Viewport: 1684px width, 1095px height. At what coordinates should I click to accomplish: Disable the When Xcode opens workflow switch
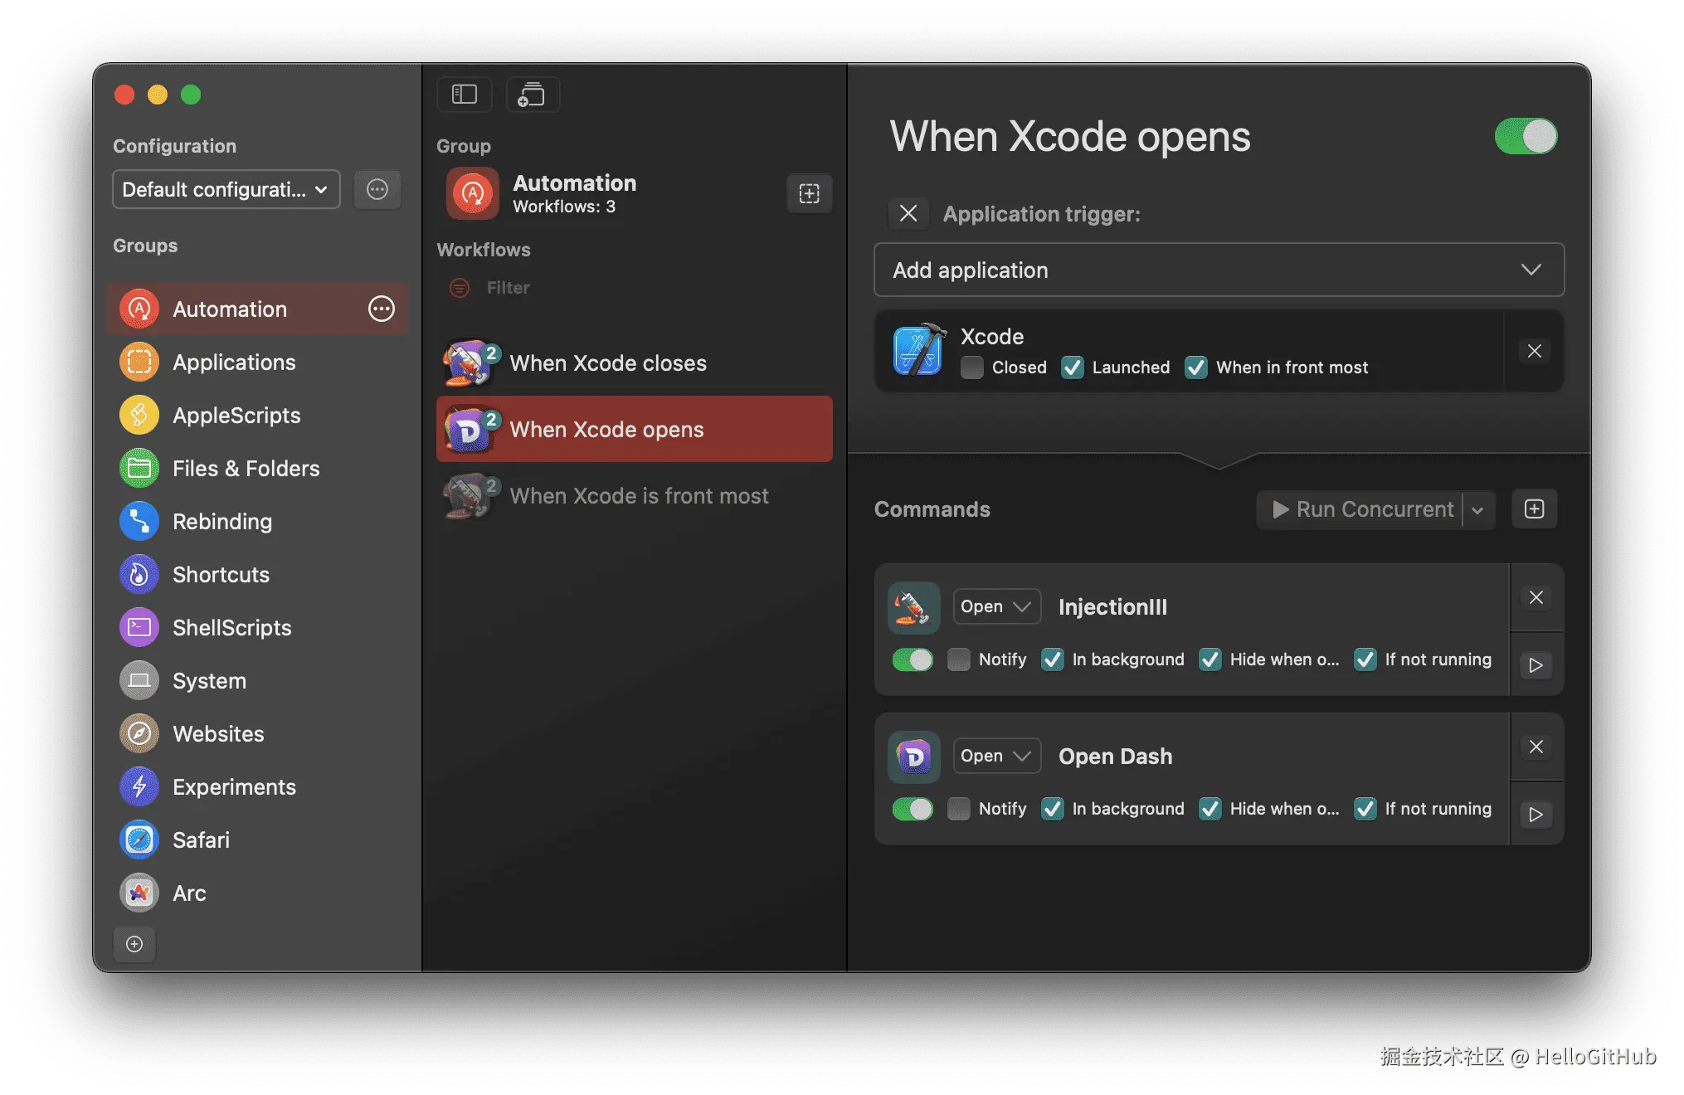pyautogui.click(x=1526, y=137)
